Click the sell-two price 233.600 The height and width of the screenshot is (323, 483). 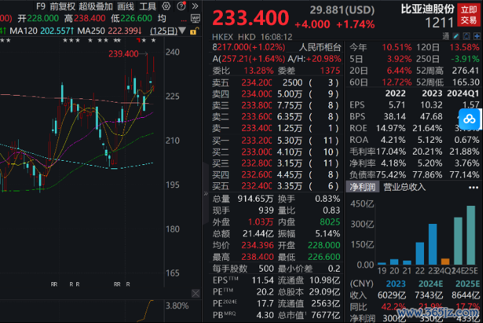click(x=257, y=117)
